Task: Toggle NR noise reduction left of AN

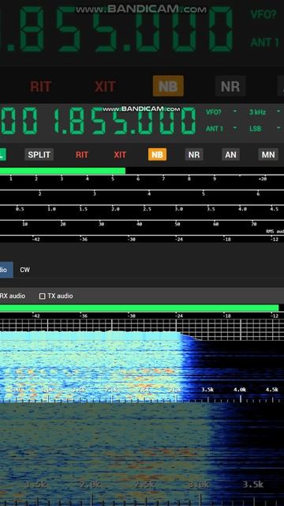Action: point(194,155)
